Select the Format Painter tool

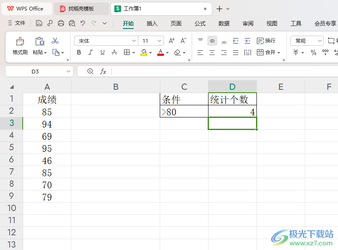point(20,46)
